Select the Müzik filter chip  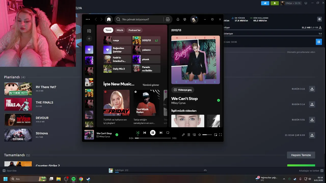pos(120,30)
